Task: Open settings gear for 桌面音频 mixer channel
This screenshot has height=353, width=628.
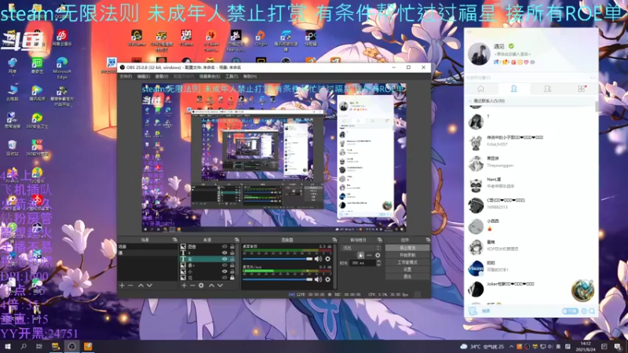Action: (x=327, y=259)
